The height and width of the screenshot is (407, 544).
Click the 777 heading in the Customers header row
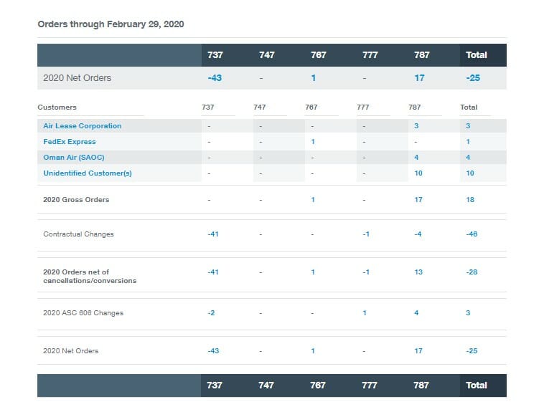tap(363, 107)
